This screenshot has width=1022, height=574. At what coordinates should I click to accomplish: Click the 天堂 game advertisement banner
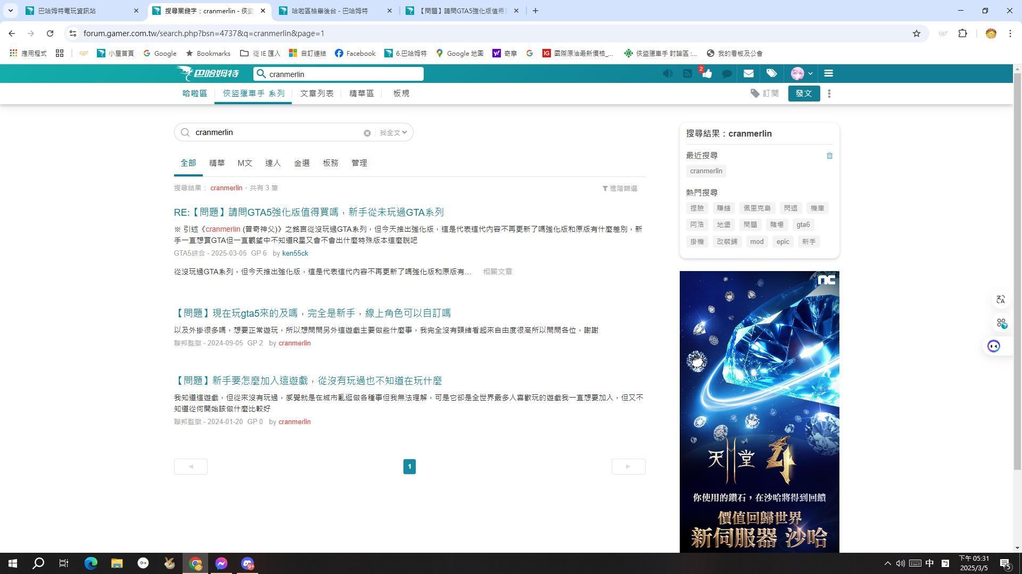pyautogui.click(x=759, y=412)
